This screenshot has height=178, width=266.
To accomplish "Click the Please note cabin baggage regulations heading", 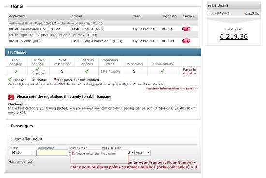I will point(64,97).
